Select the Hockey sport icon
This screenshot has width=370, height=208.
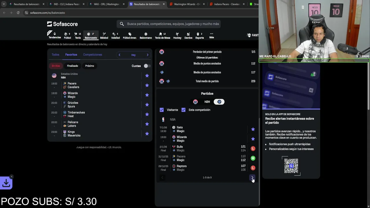click(177, 36)
